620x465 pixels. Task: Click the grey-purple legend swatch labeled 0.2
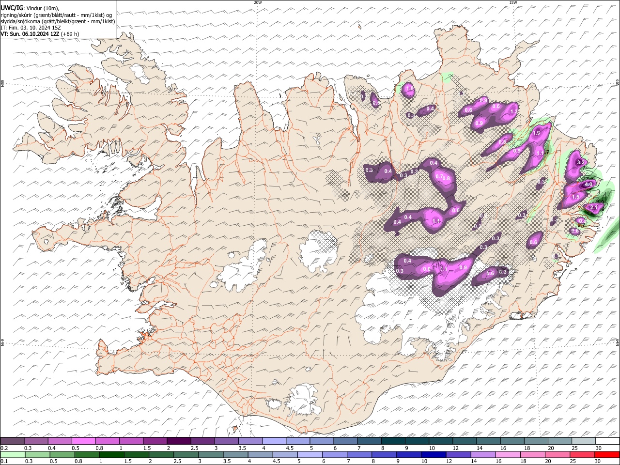[x=12, y=441]
